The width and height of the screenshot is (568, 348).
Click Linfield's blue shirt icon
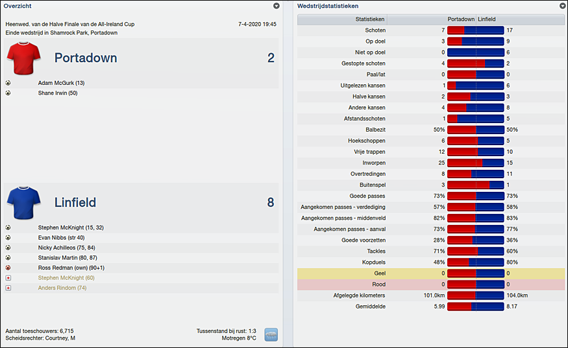pos(24,203)
